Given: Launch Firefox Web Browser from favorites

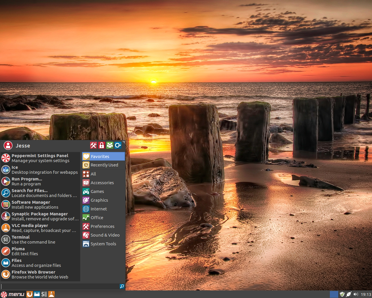Looking at the screenshot, I should click(40, 274).
